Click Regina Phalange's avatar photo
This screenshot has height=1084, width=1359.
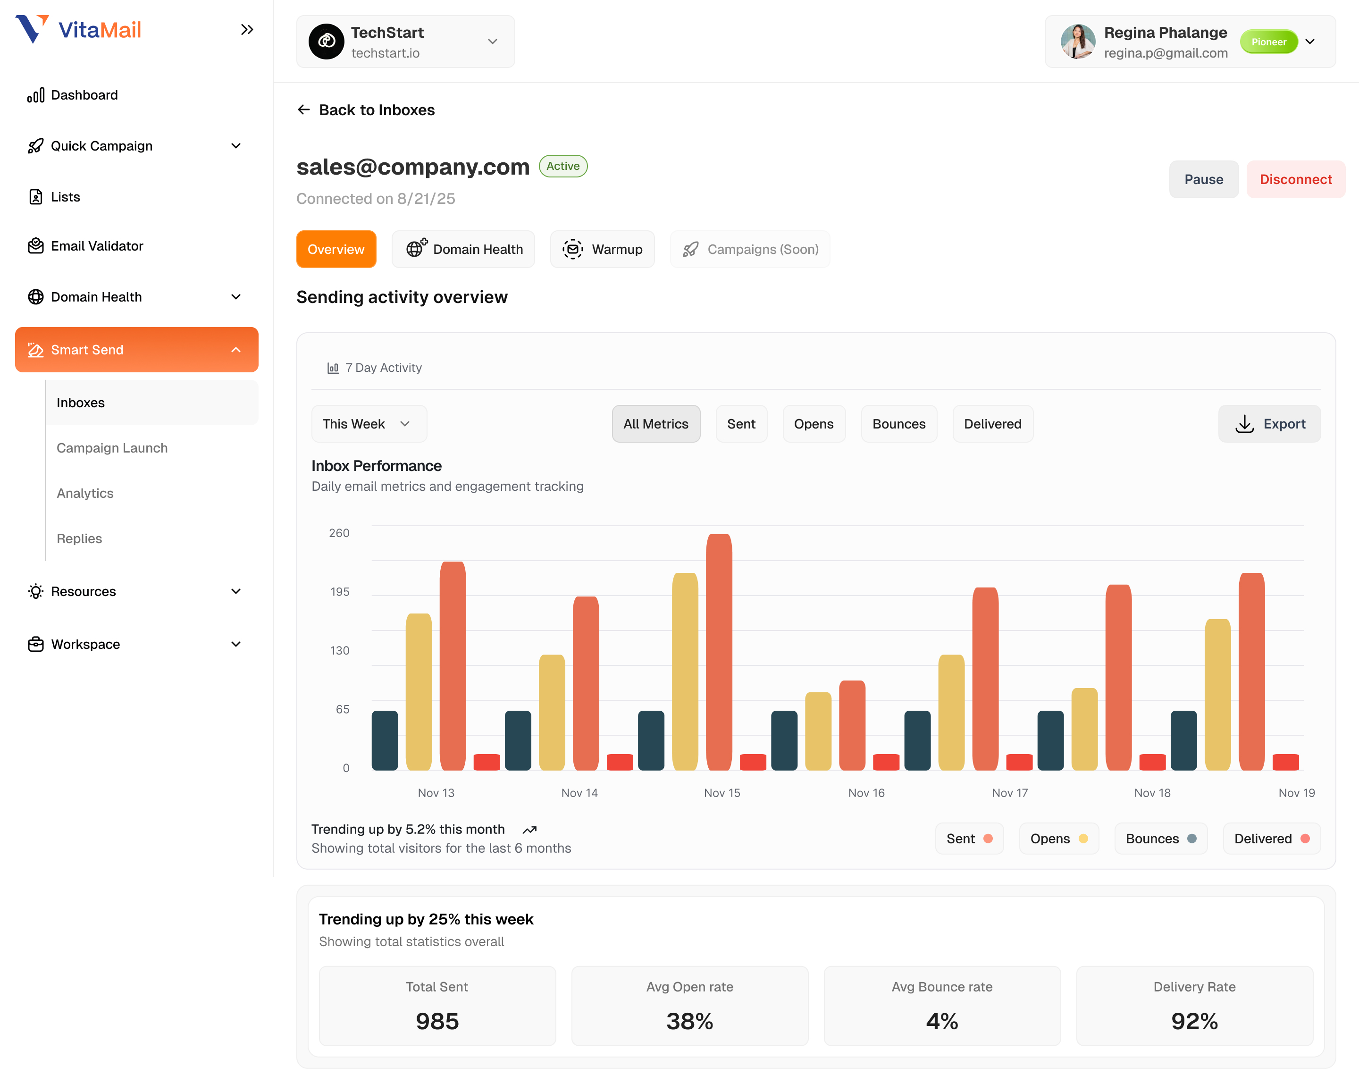(1078, 42)
